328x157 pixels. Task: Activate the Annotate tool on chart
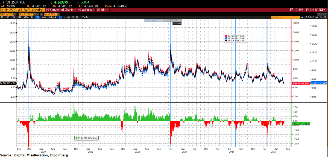coord(159,20)
